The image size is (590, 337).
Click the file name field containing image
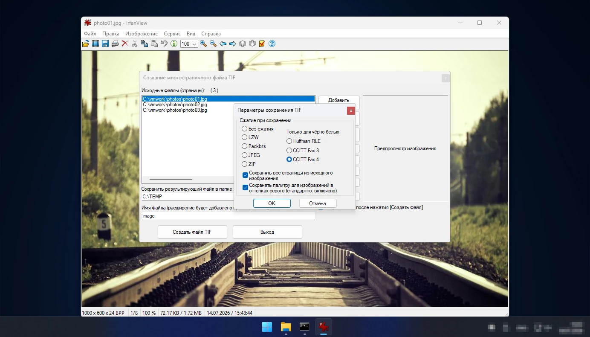pos(228,216)
